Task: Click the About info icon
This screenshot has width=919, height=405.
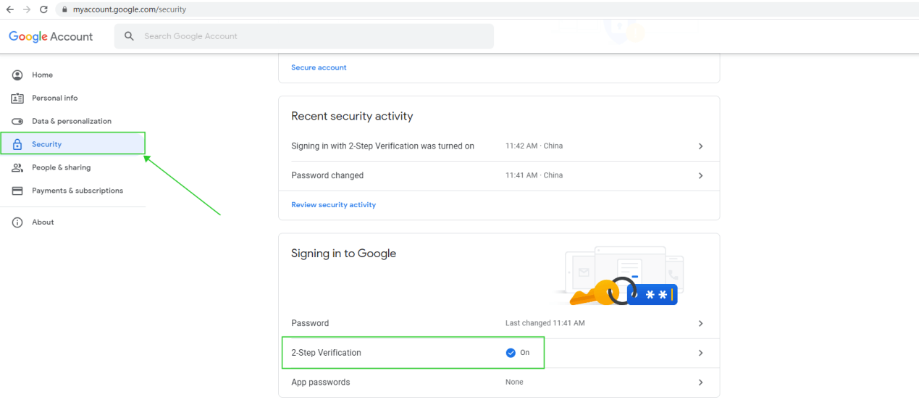Action: [x=17, y=222]
